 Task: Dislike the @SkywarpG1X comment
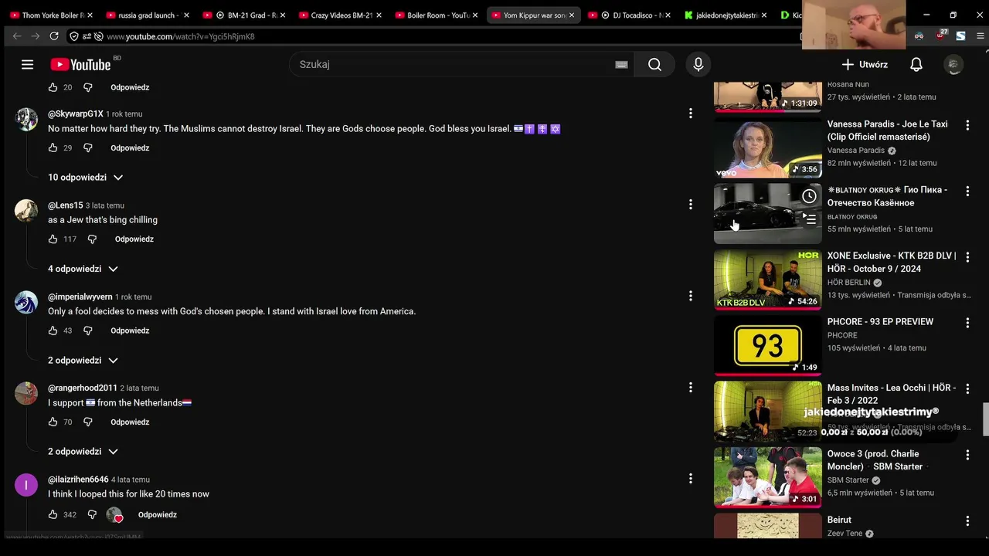pos(88,147)
